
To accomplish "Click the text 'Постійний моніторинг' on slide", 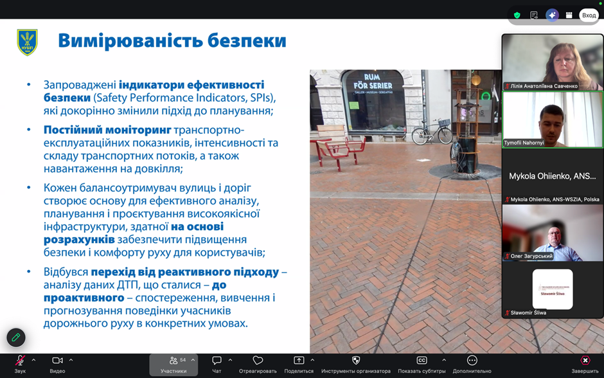I will coord(107,130).
